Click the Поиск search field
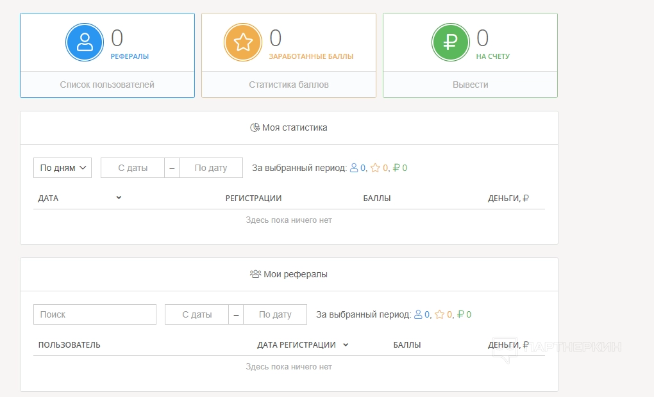The width and height of the screenshot is (654, 397). click(95, 314)
